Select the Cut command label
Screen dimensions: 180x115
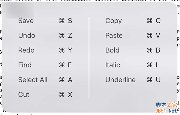24,94
